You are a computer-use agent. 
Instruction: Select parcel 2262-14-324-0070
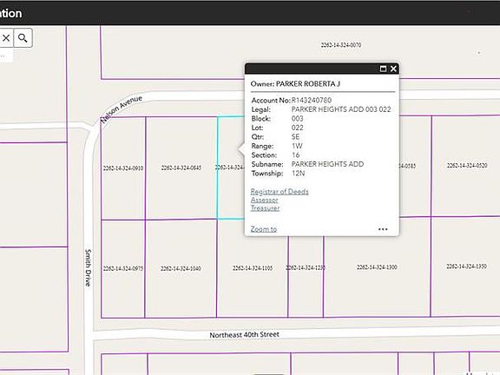click(341, 45)
